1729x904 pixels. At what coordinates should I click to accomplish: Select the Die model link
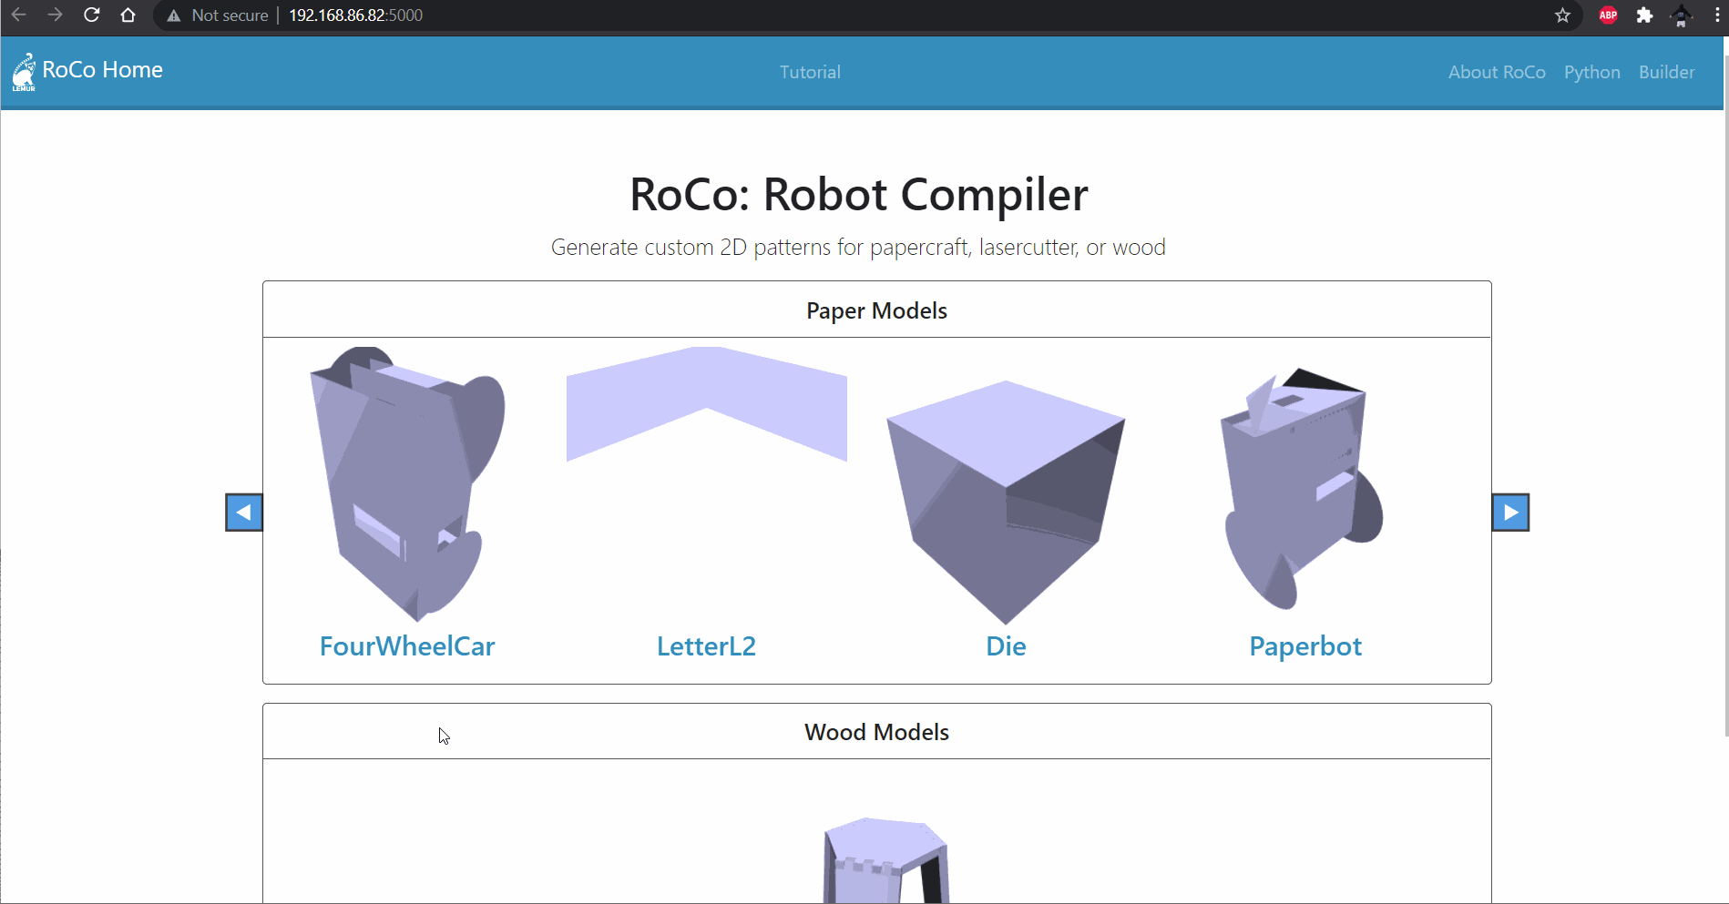click(1006, 646)
